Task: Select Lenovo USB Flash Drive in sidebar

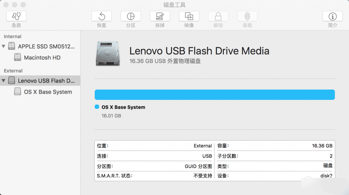Action: click(46, 81)
